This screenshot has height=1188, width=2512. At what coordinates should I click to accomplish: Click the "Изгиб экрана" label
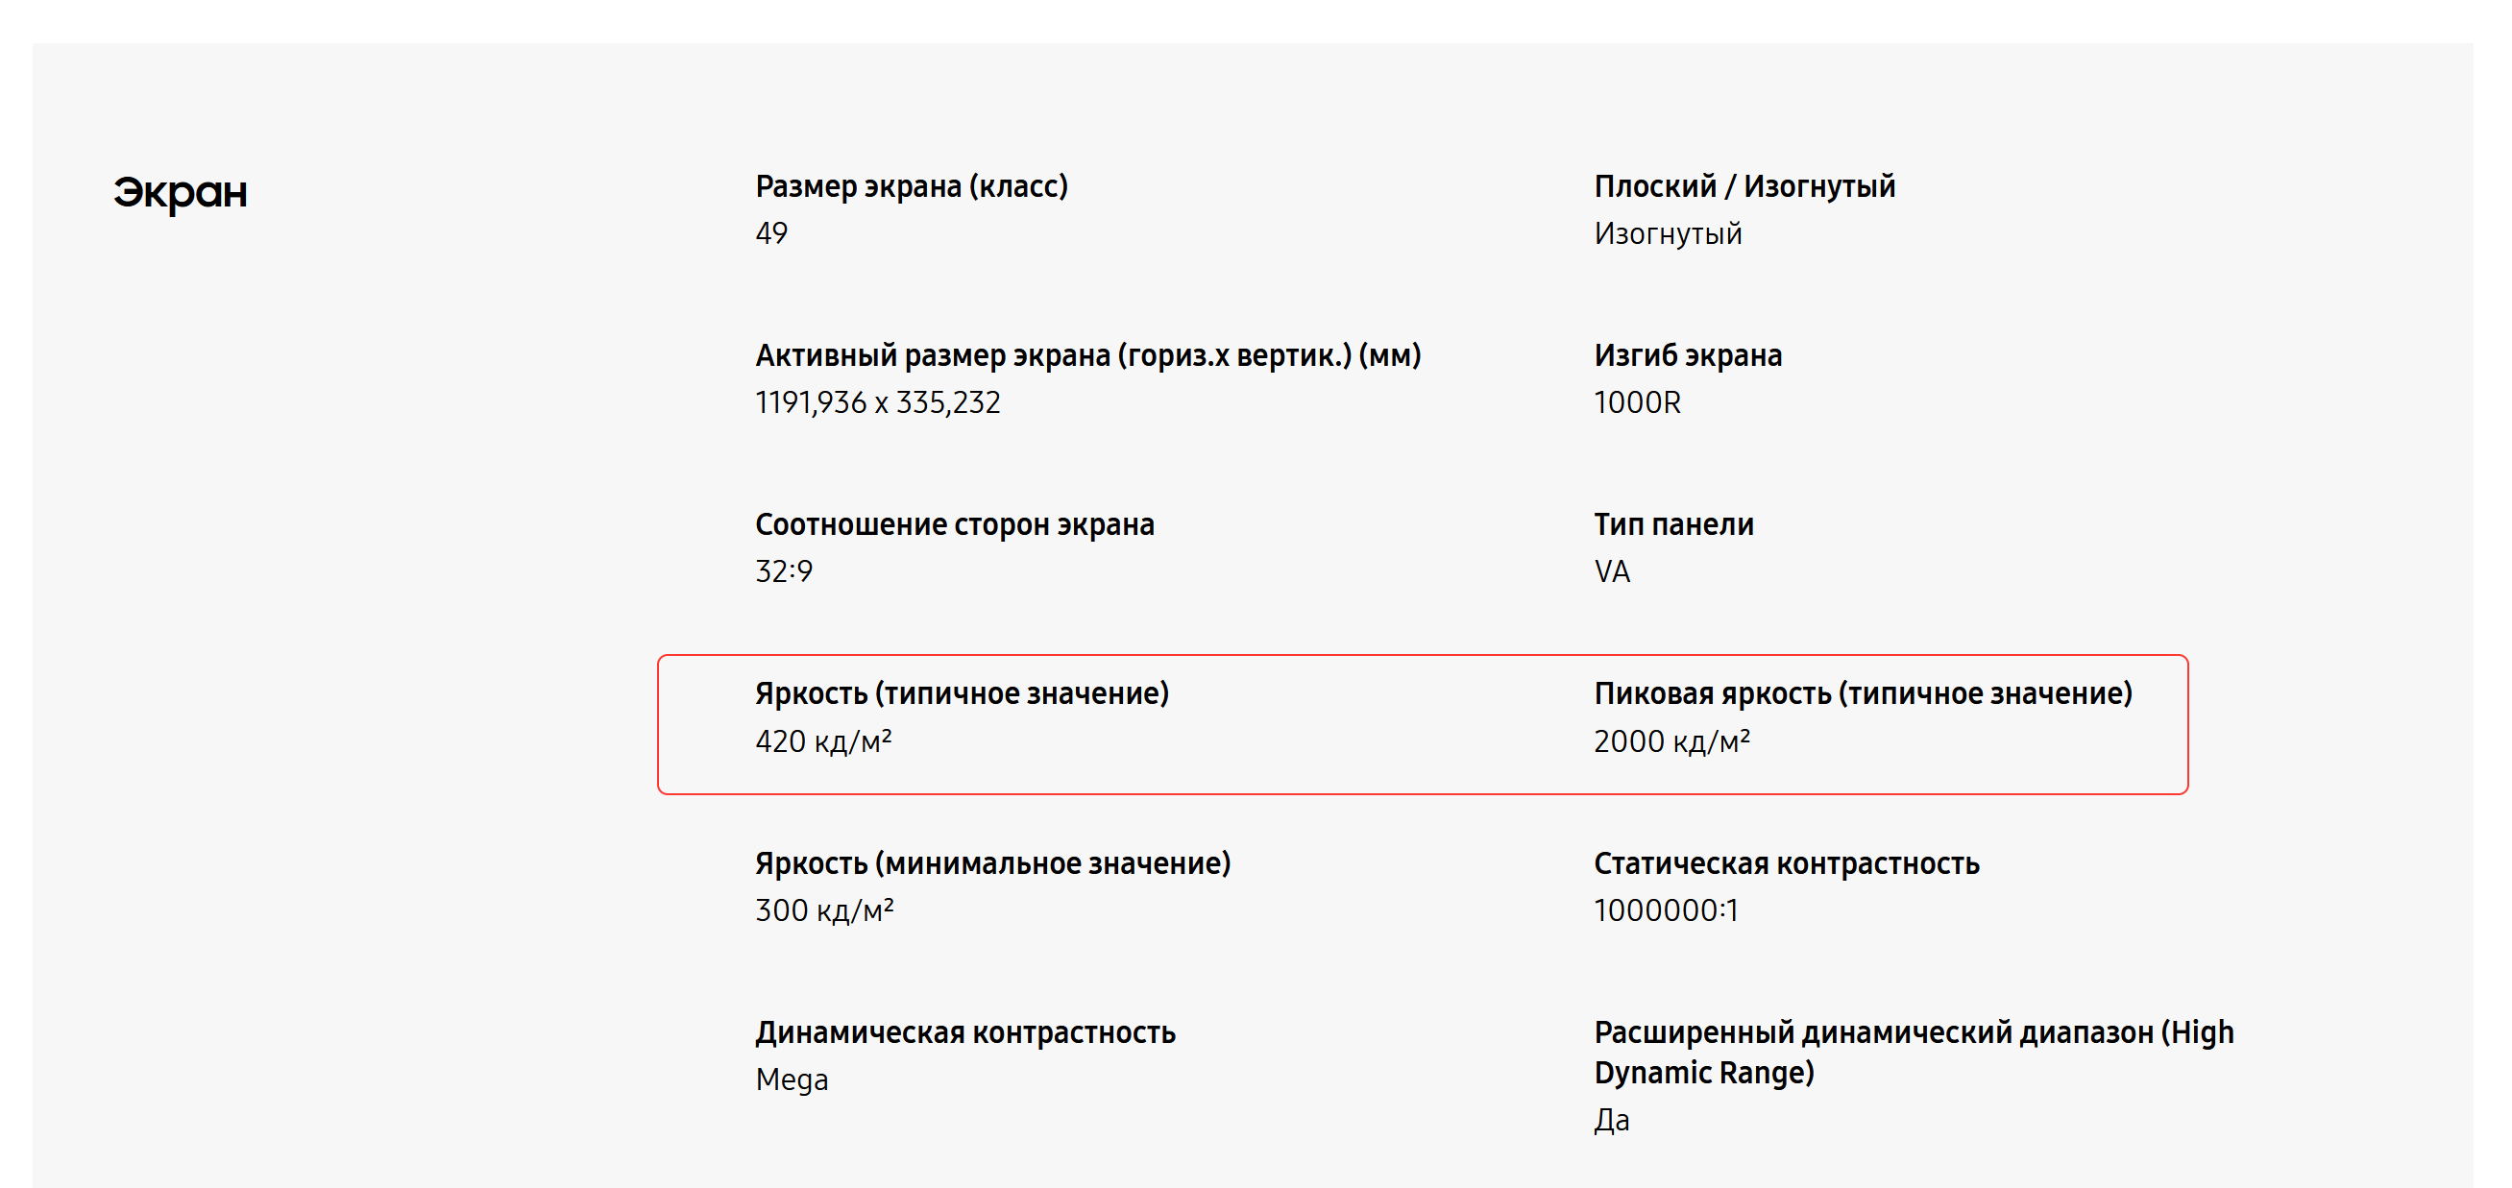[1687, 355]
